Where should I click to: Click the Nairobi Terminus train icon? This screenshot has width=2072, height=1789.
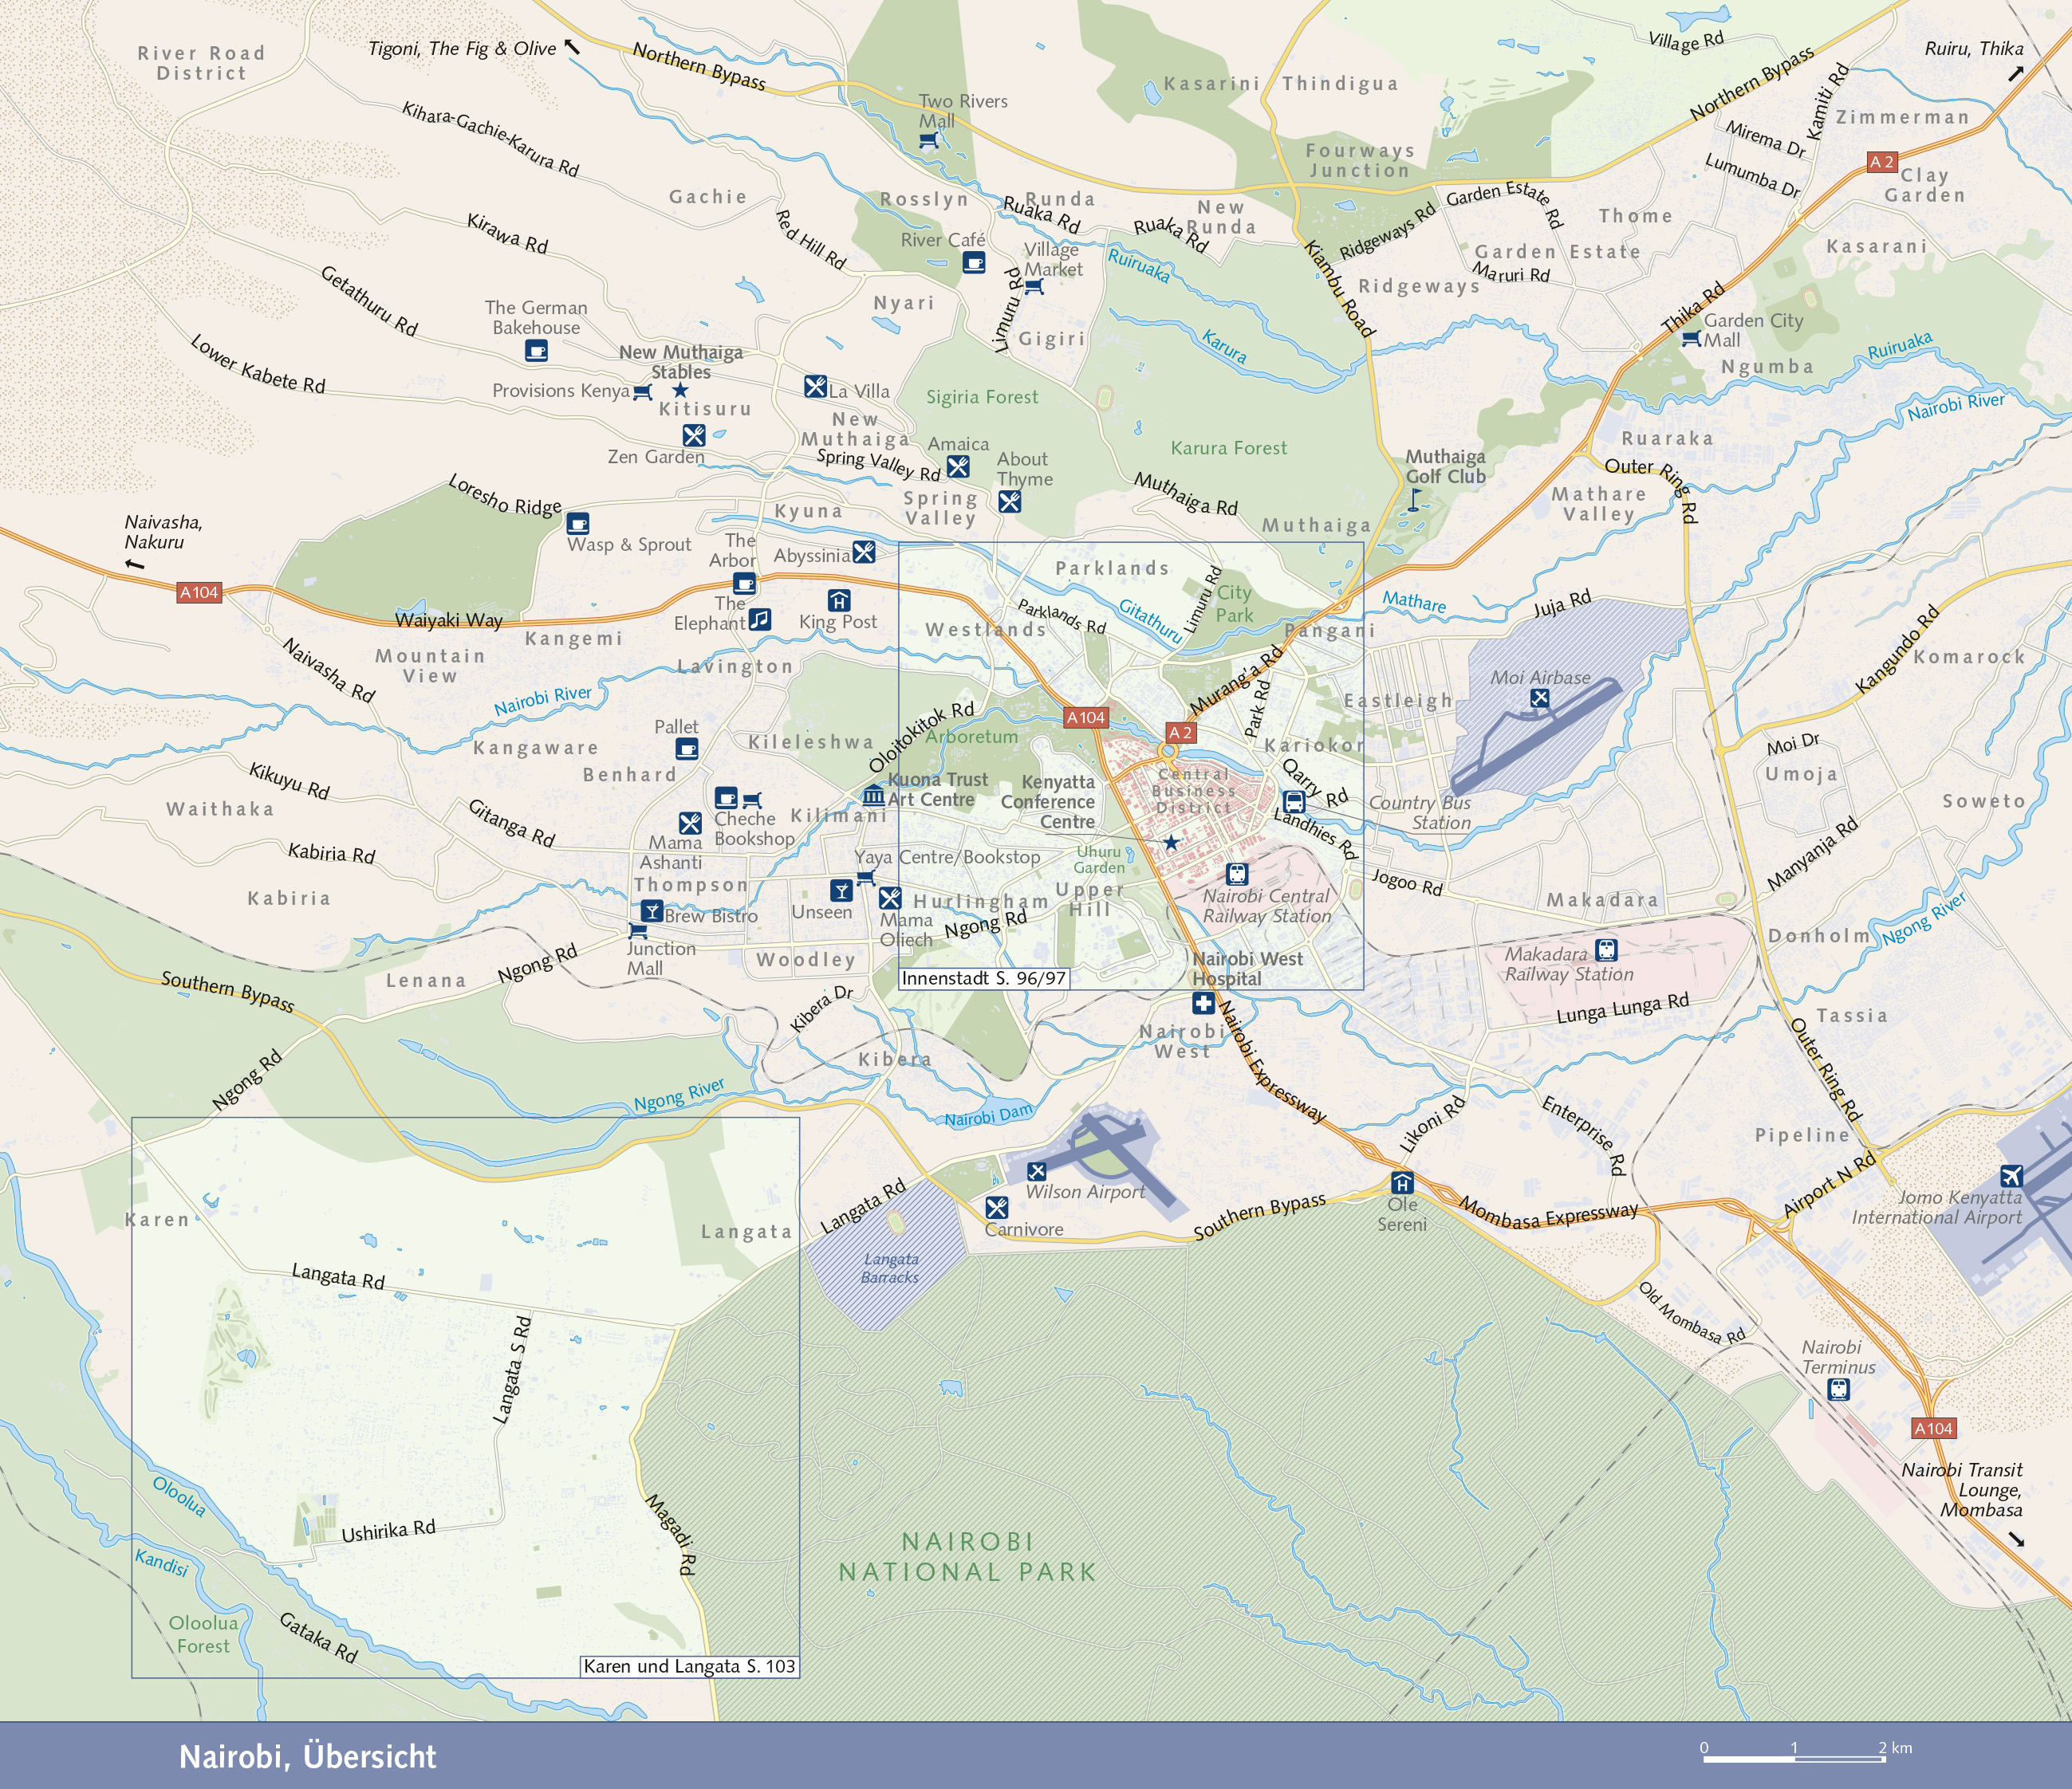pyautogui.click(x=1838, y=1390)
